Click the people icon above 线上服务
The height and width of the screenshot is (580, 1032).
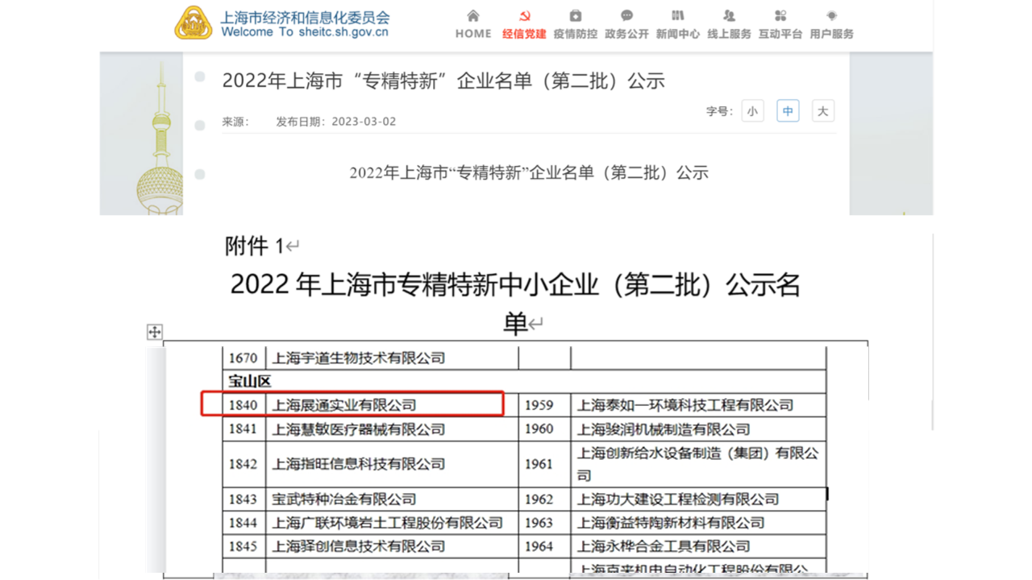pyautogui.click(x=729, y=15)
